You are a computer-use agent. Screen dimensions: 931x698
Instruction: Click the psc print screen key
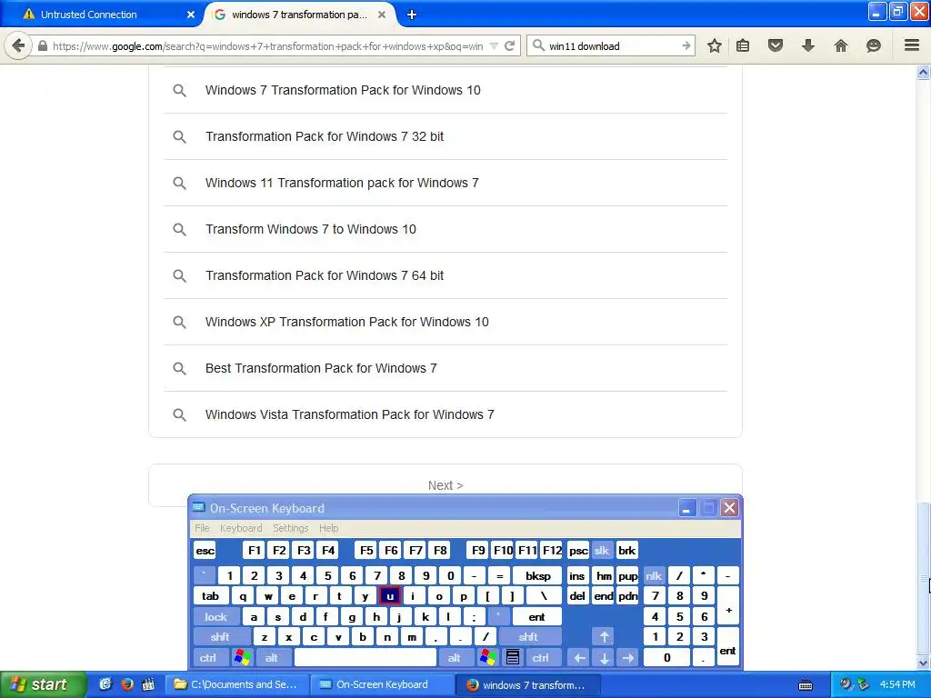578,550
